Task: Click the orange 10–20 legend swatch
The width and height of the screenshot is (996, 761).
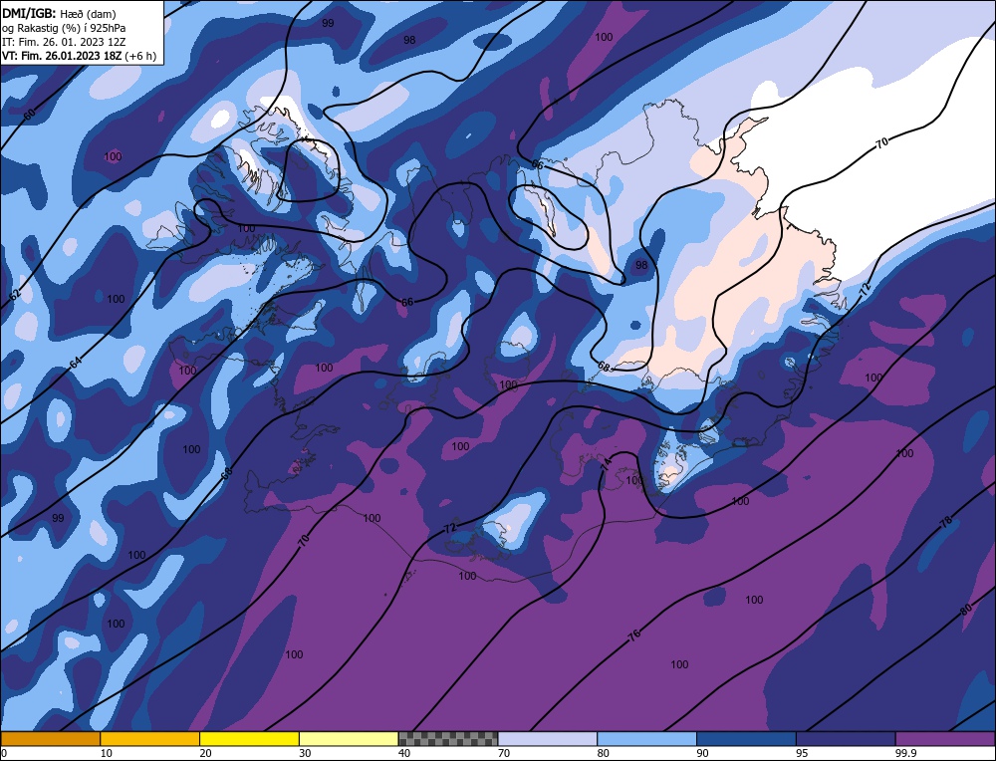Action: pyautogui.click(x=150, y=738)
